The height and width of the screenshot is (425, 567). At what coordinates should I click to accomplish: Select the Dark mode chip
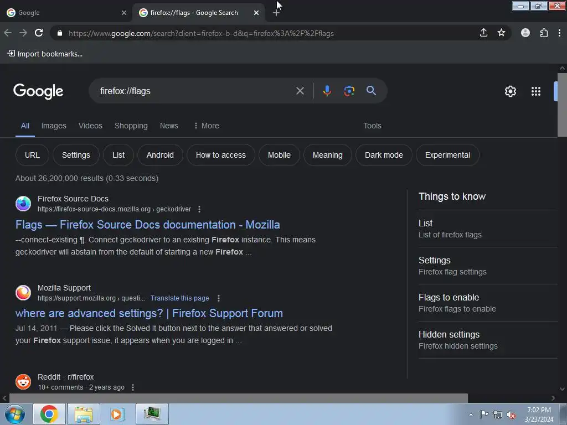(384, 155)
